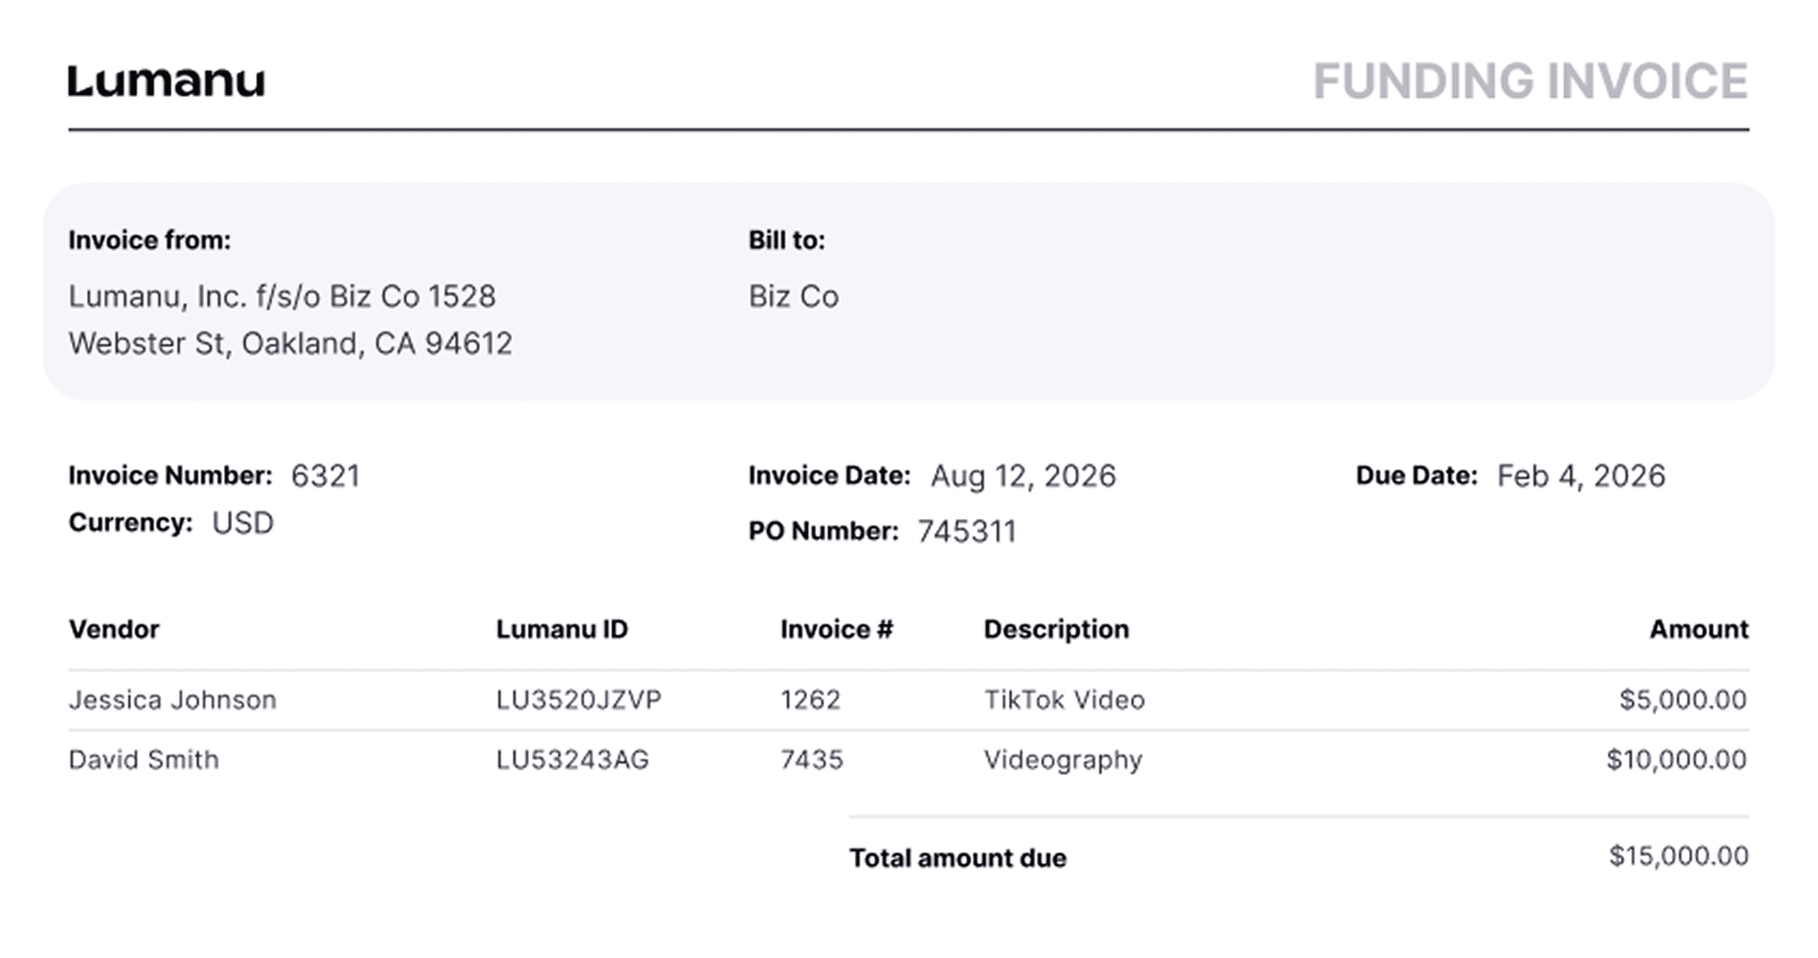Screen dimensions: 1818x958
Task: Click the Amount column header
Action: coord(1698,629)
